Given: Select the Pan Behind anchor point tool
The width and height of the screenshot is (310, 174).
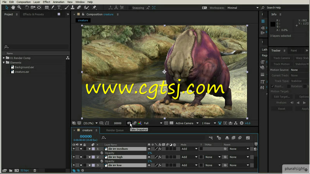Looking at the screenshot, I should 39,7.
